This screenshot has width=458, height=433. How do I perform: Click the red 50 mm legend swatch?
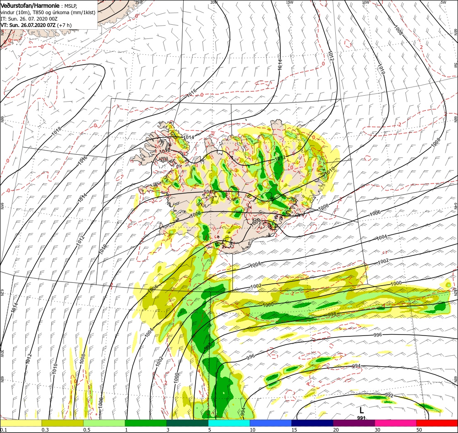pos(437,423)
